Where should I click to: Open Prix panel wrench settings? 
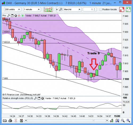9,16
